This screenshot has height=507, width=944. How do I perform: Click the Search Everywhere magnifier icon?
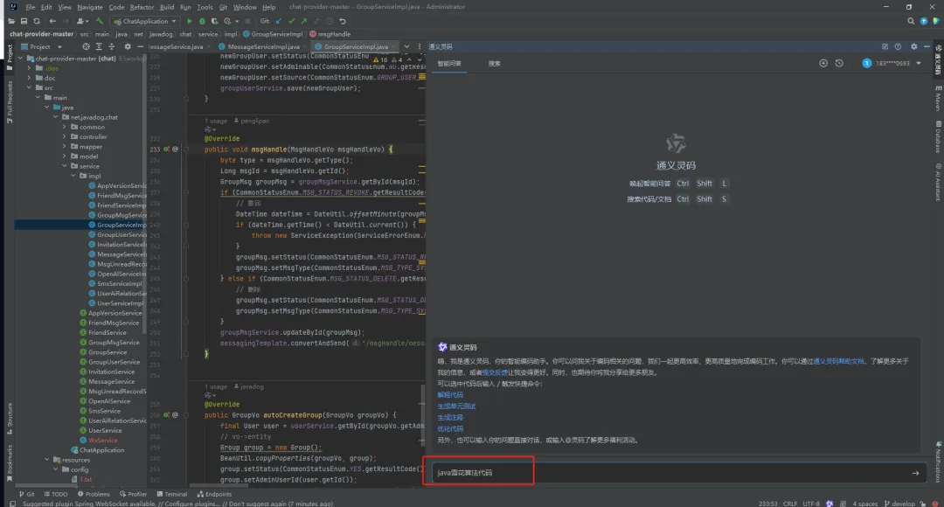[x=911, y=21]
